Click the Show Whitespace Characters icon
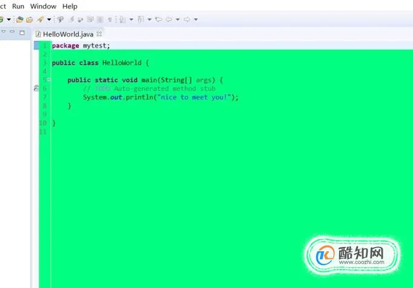413x288 pixels. pyautogui.click(x=110, y=19)
